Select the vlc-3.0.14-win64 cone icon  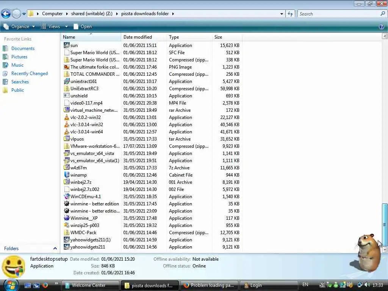click(x=67, y=131)
